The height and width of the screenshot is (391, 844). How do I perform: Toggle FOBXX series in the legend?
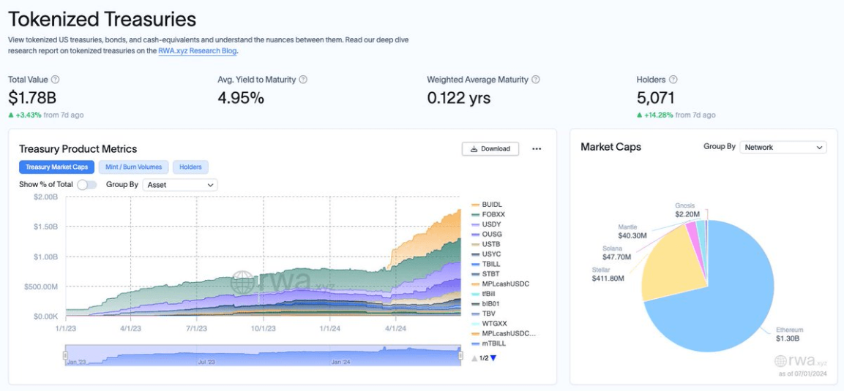pos(489,214)
